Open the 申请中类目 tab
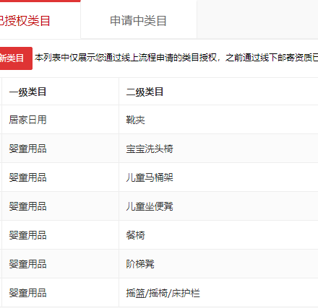Screen dimensions: 318x308 pos(139,21)
